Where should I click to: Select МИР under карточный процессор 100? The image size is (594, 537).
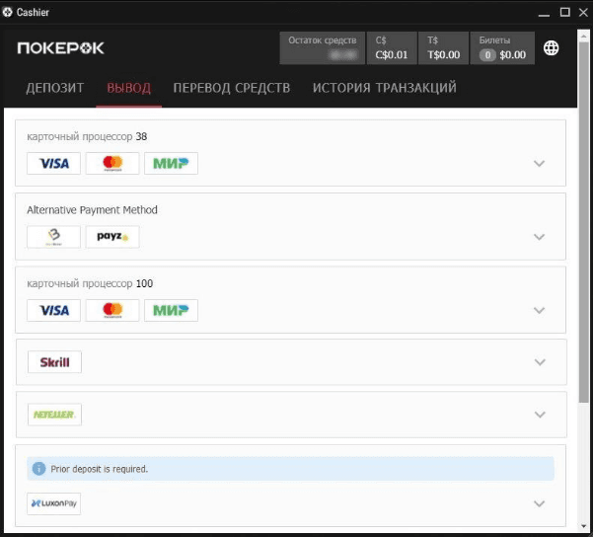click(171, 310)
